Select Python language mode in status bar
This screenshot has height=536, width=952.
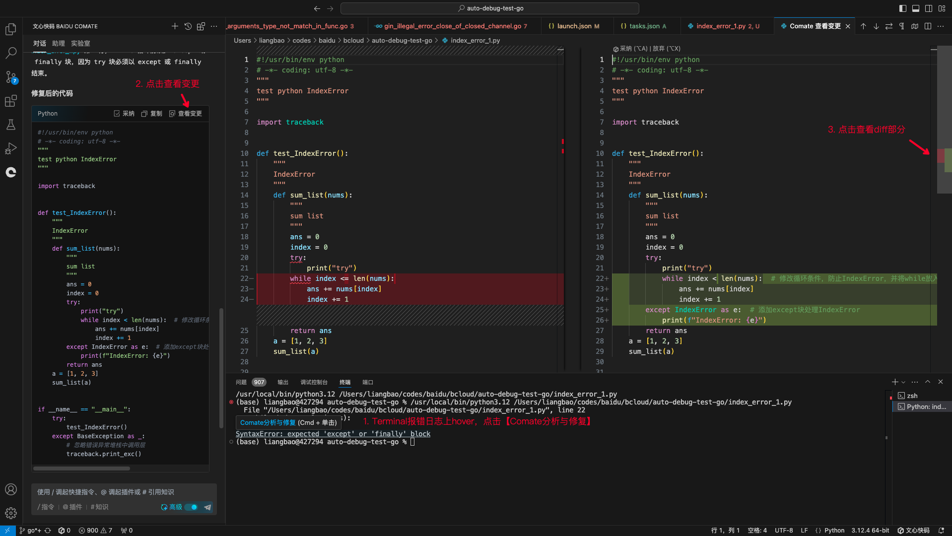pyautogui.click(x=834, y=531)
